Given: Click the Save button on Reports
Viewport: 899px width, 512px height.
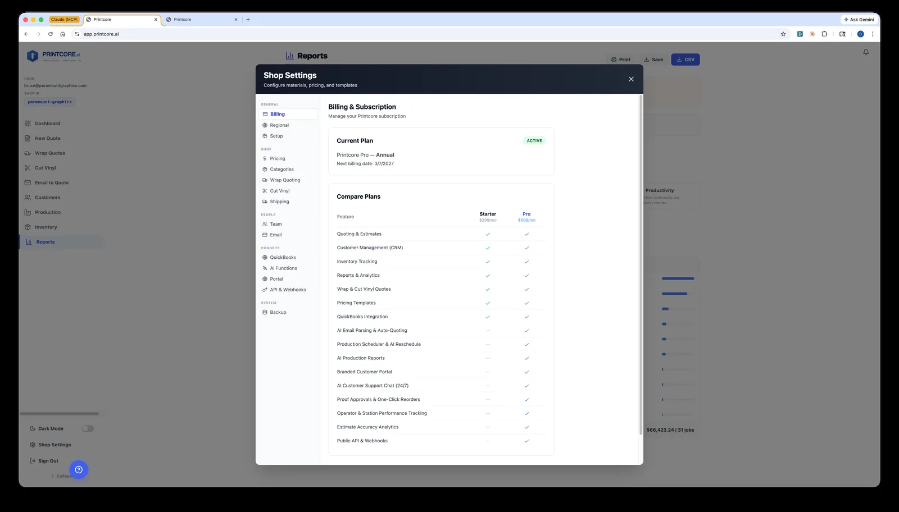Looking at the screenshot, I should [x=653, y=60].
